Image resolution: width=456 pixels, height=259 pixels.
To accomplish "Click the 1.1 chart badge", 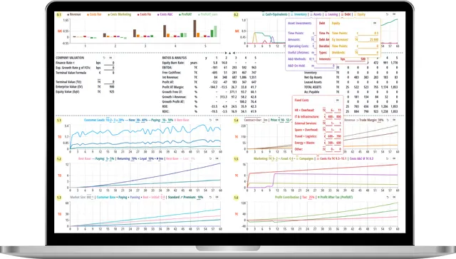I will pyautogui.click(x=58, y=121).
